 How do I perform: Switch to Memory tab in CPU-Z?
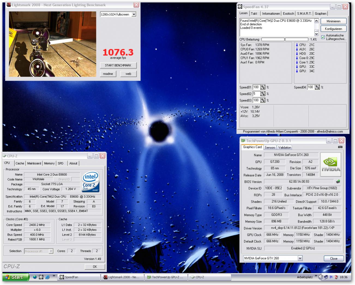49,163
